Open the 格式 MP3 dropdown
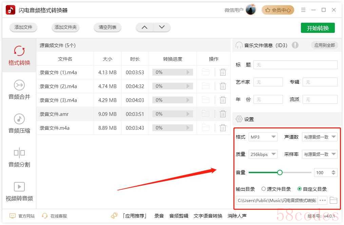 pos(263,137)
